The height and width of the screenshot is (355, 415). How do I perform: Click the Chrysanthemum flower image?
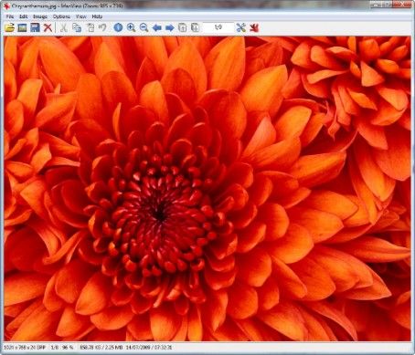coord(207,188)
